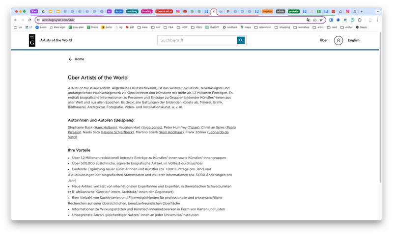Return to Home page
Screen dimensions: 393x235
coord(79,59)
